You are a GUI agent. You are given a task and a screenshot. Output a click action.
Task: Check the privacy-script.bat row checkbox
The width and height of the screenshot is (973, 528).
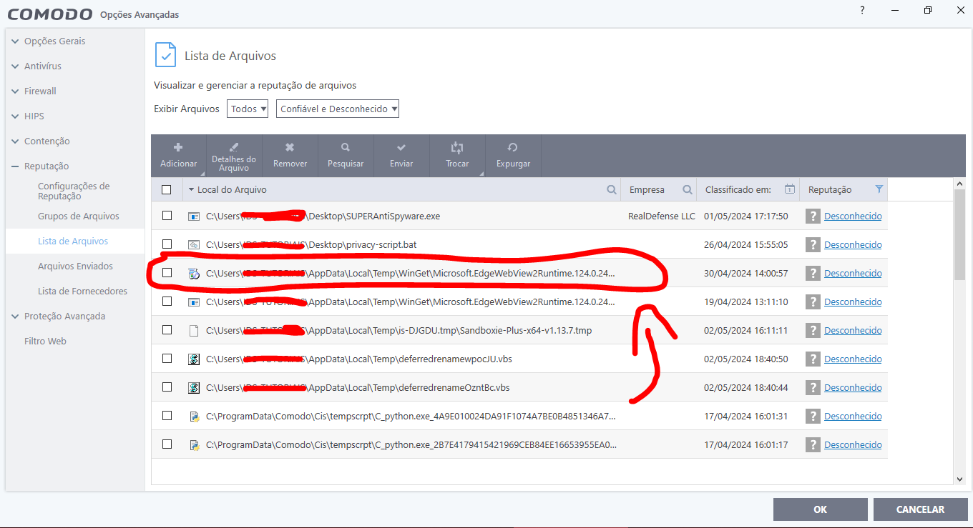[167, 244]
